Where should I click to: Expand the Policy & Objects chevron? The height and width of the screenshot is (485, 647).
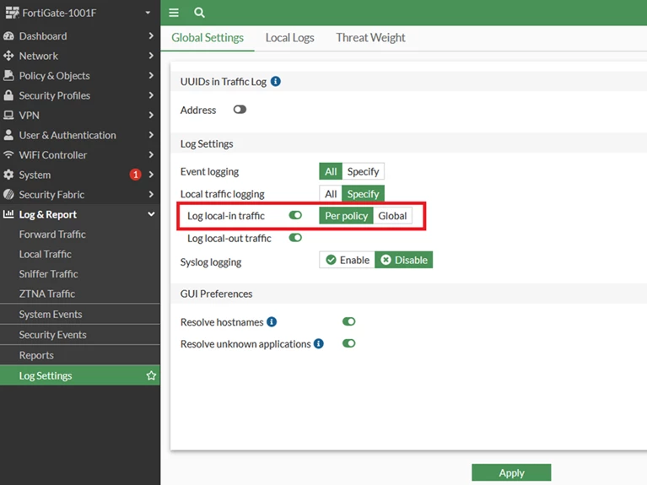click(x=151, y=76)
